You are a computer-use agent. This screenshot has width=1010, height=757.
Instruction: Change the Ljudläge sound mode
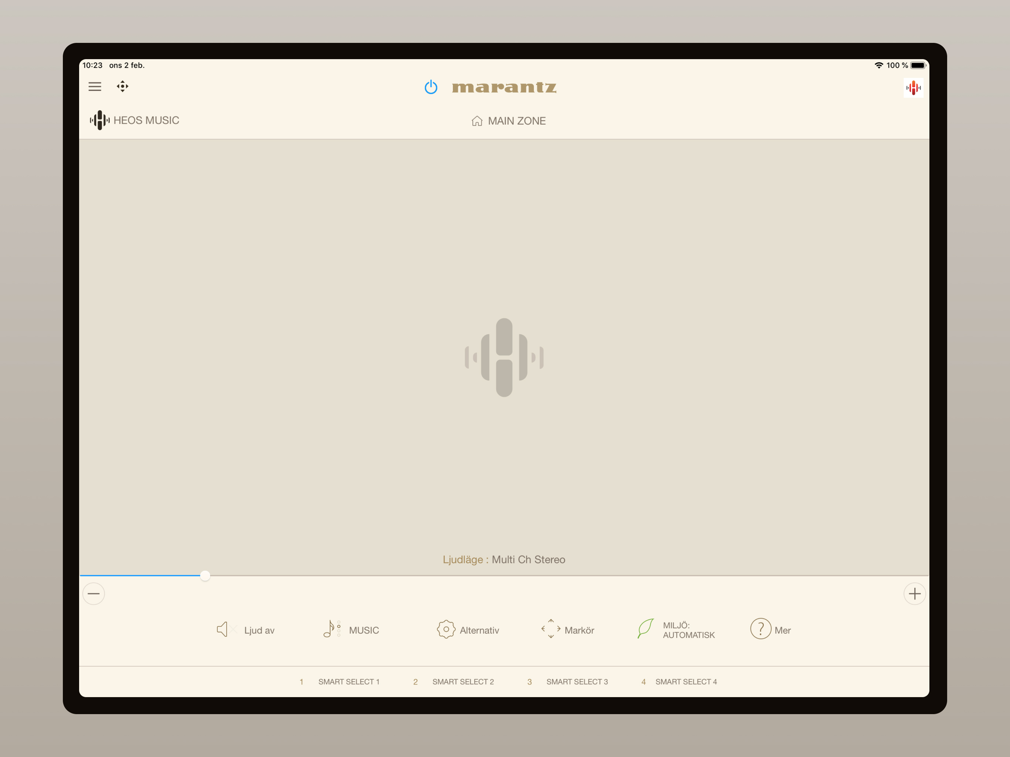click(x=504, y=559)
